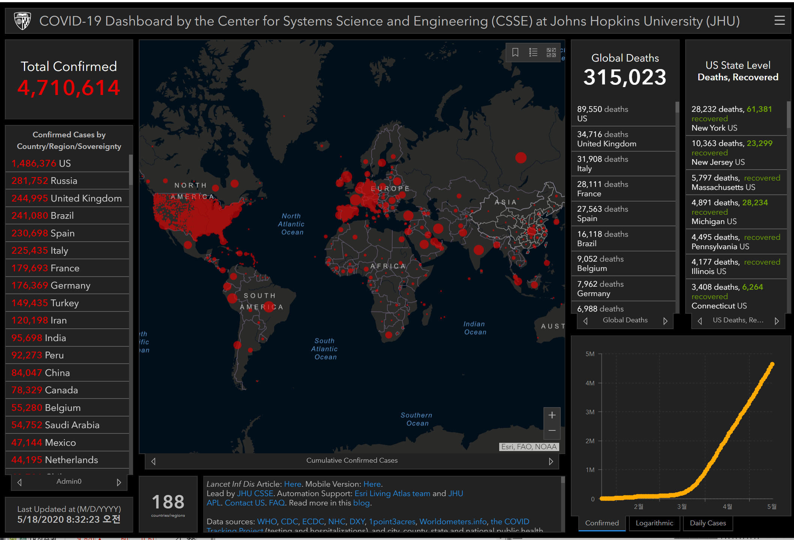Go to next Admin0 list view arrow

(119, 482)
